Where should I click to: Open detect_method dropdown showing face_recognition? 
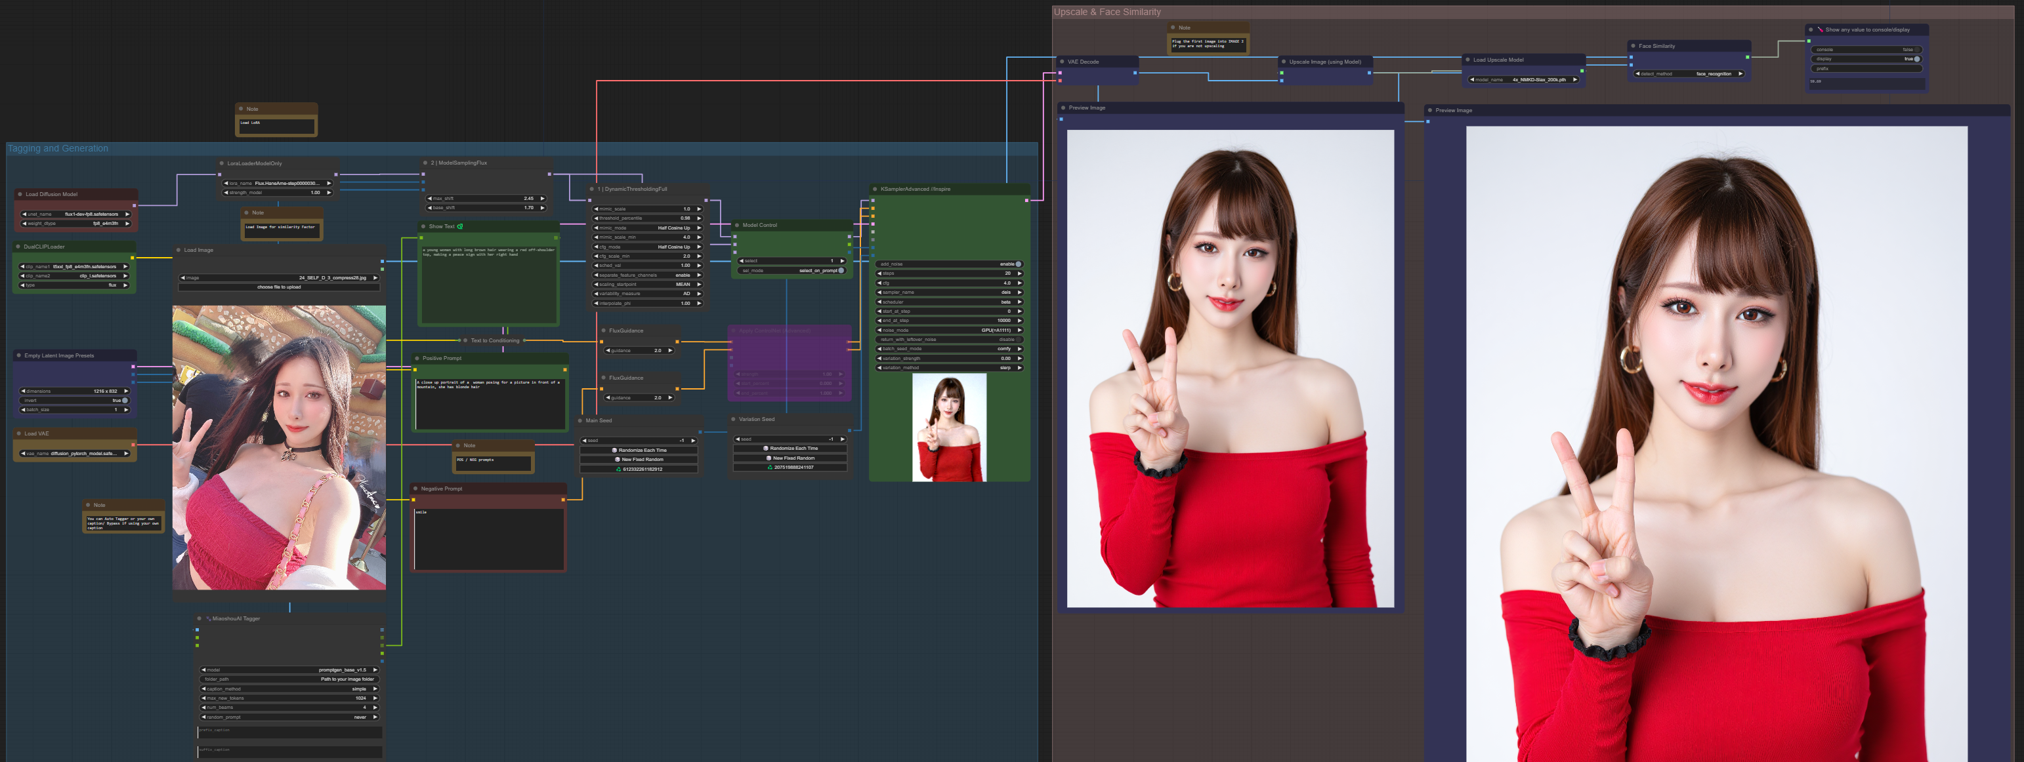1689,73
